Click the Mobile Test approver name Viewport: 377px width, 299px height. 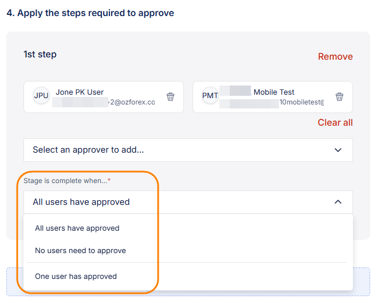274,92
